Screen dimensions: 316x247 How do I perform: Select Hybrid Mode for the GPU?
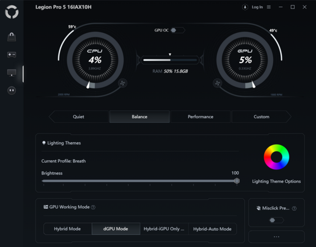68,229
